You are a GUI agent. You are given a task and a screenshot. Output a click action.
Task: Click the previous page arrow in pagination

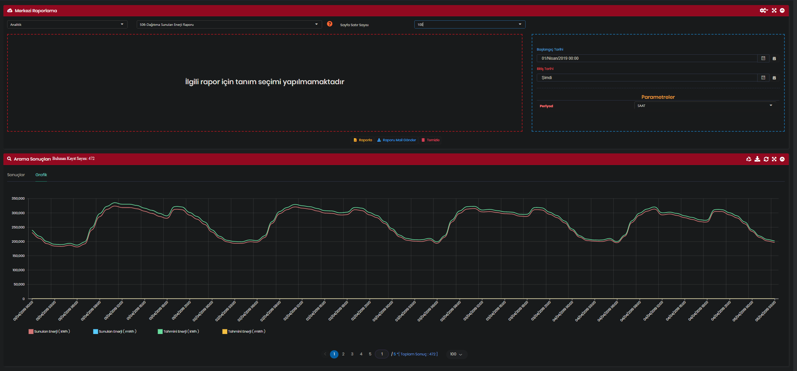click(325, 354)
